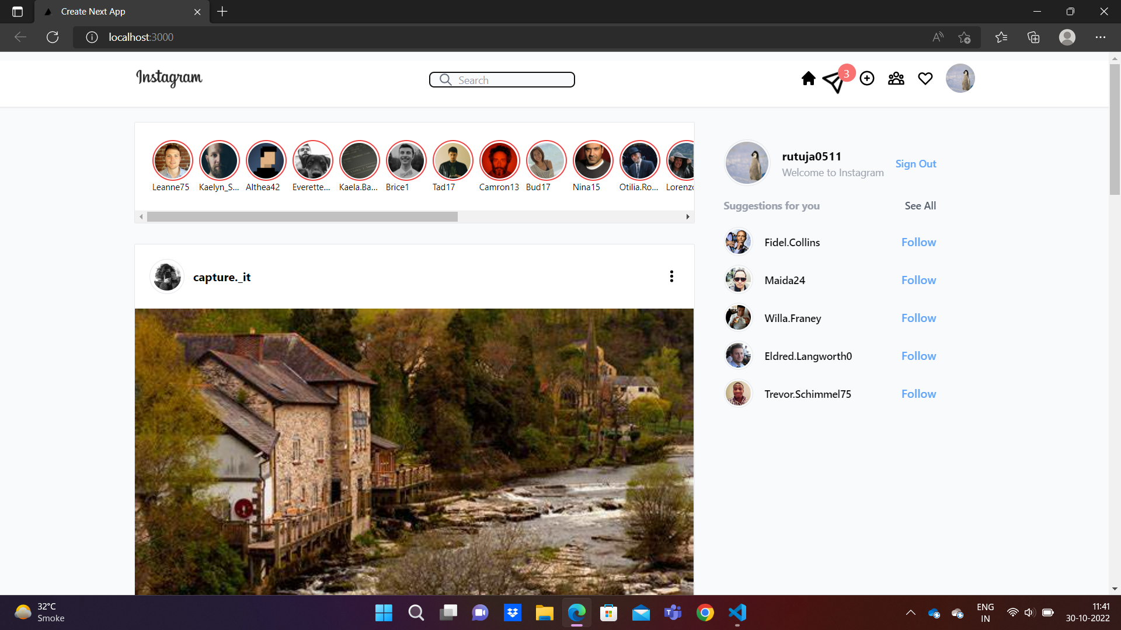Open a new browser tab
1121x630 pixels.
click(x=222, y=12)
